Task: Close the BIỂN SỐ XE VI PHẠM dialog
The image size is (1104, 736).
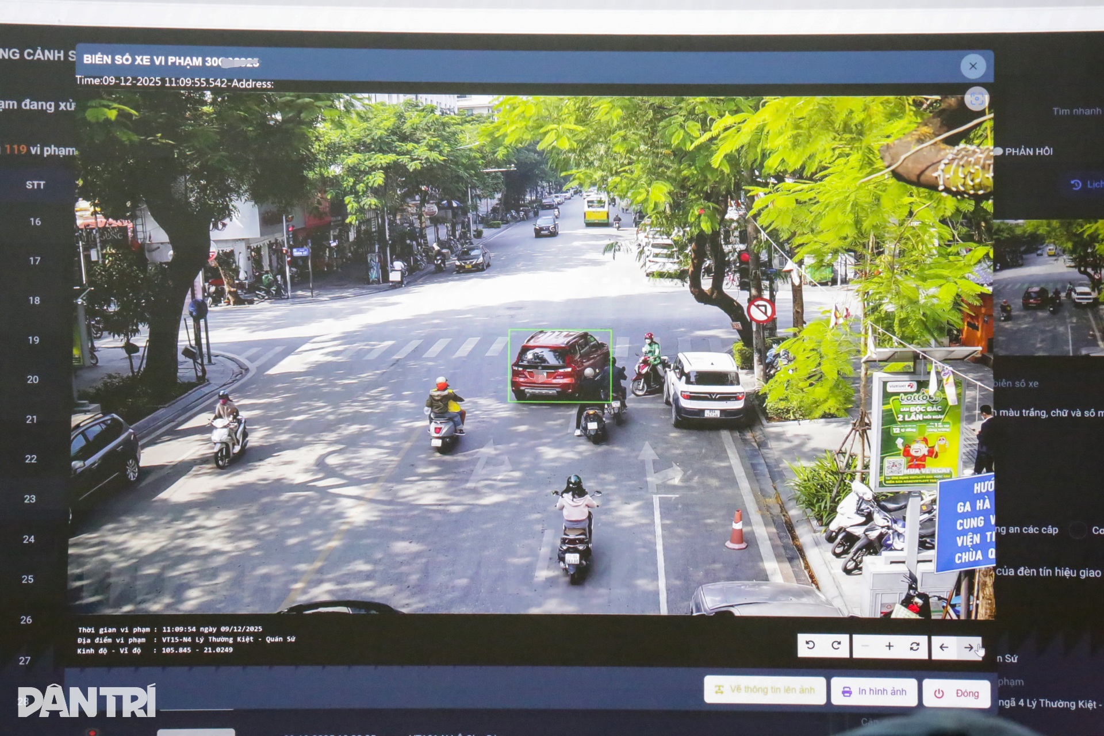Action: [973, 67]
